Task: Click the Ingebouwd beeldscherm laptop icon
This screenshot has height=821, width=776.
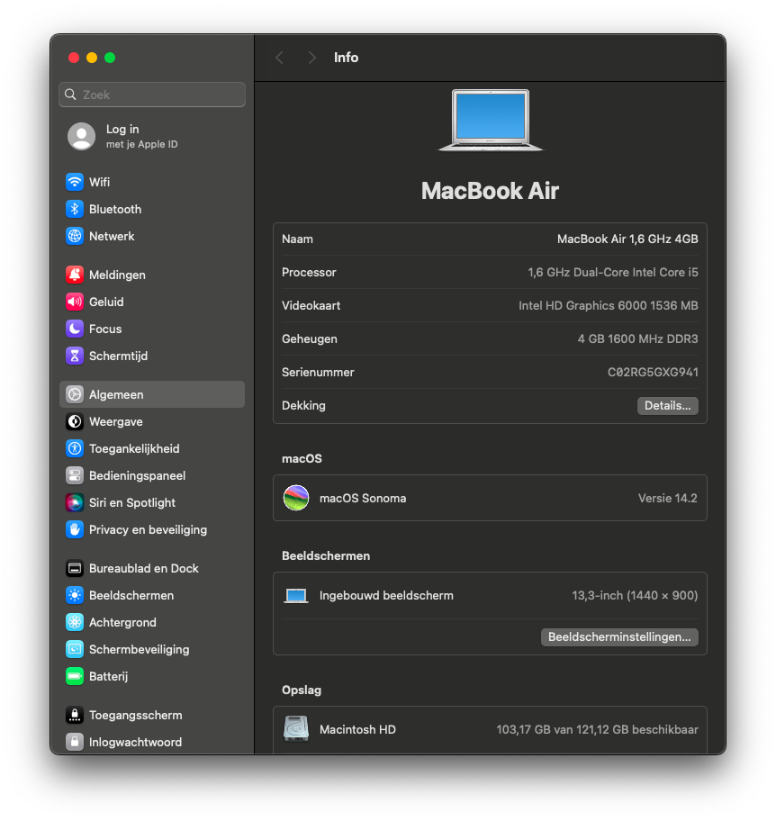Action: pos(296,596)
